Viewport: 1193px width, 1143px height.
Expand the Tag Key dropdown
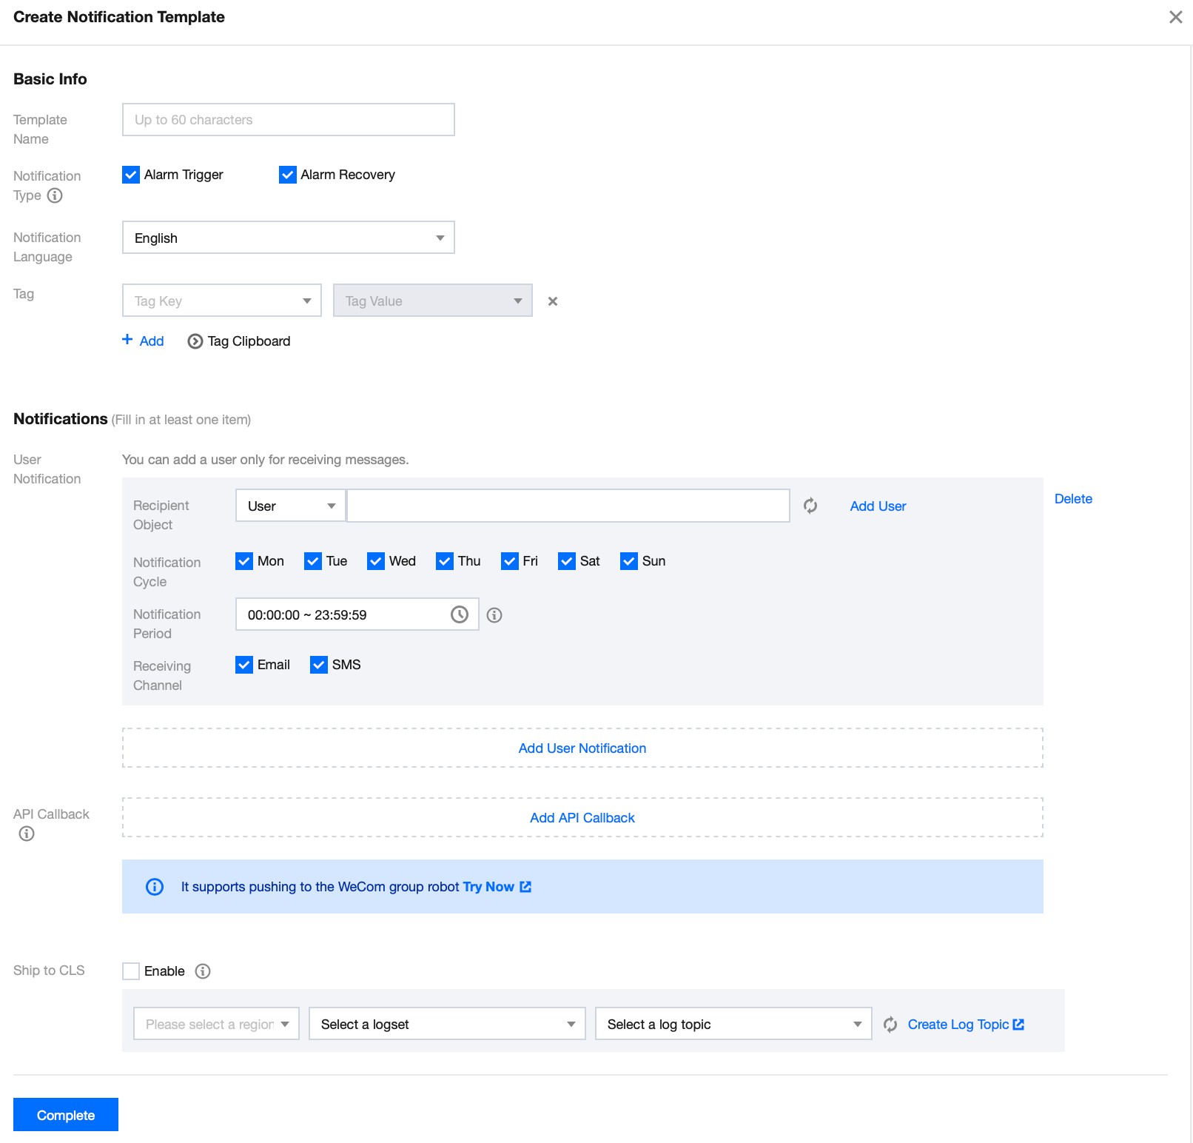click(221, 301)
